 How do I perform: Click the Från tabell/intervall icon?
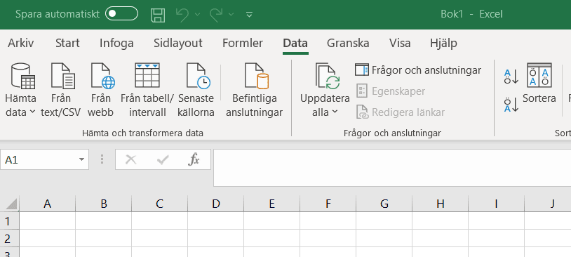[x=147, y=75]
